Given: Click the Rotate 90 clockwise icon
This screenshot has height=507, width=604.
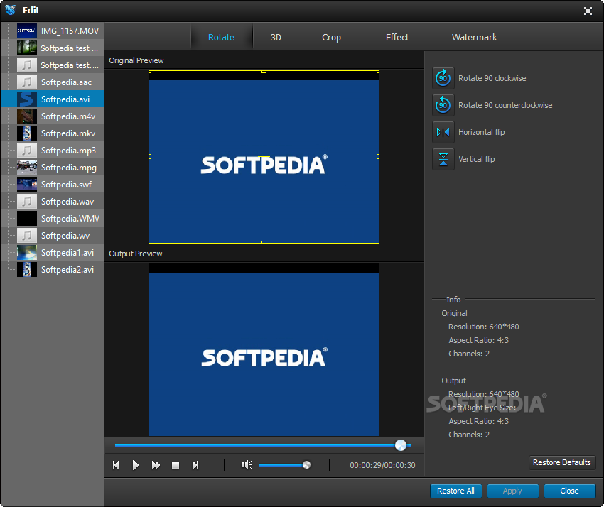Looking at the screenshot, I should coord(443,78).
